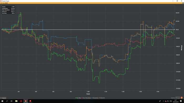Click the All-In EV $22,77 stats row
Image resolution: width=184 pixels, height=103 pixels.
(8, 12)
